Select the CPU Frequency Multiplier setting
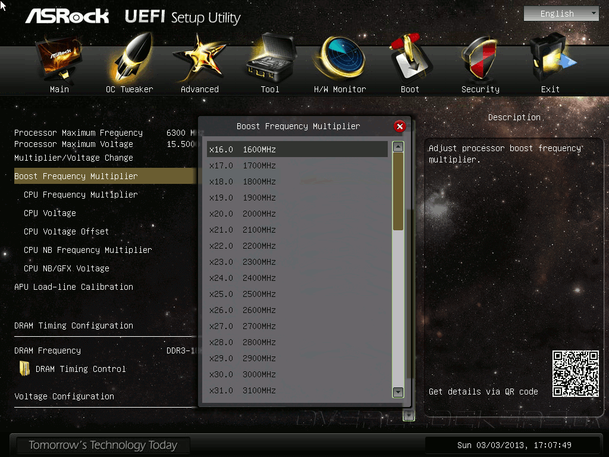The image size is (609, 457). point(81,195)
